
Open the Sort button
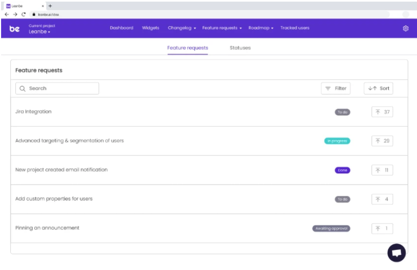pos(378,88)
